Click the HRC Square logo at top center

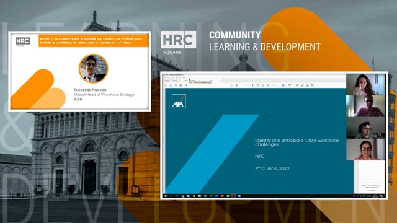(179, 43)
